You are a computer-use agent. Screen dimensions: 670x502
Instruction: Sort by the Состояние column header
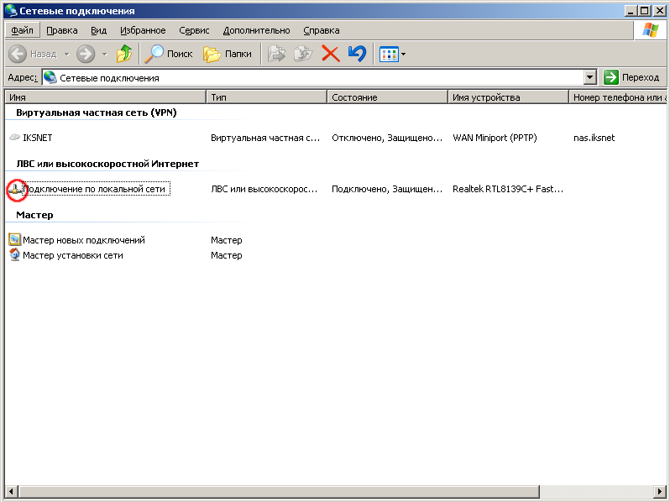click(x=388, y=97)
